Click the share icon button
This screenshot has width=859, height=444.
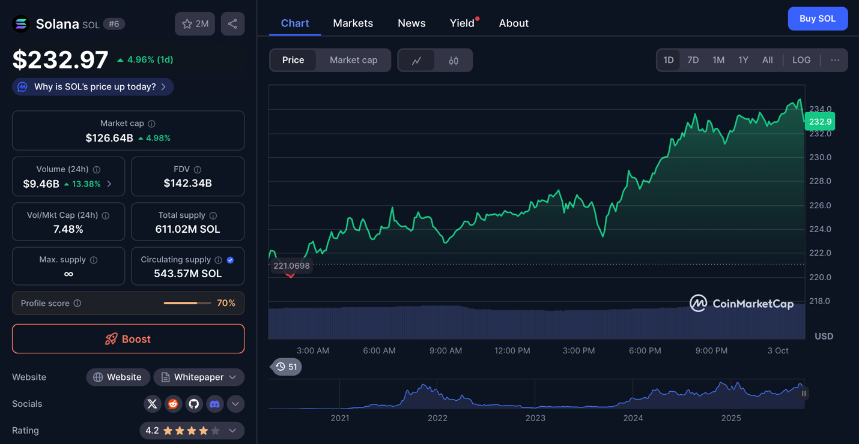pyautogui.click(x=232, y=24)
